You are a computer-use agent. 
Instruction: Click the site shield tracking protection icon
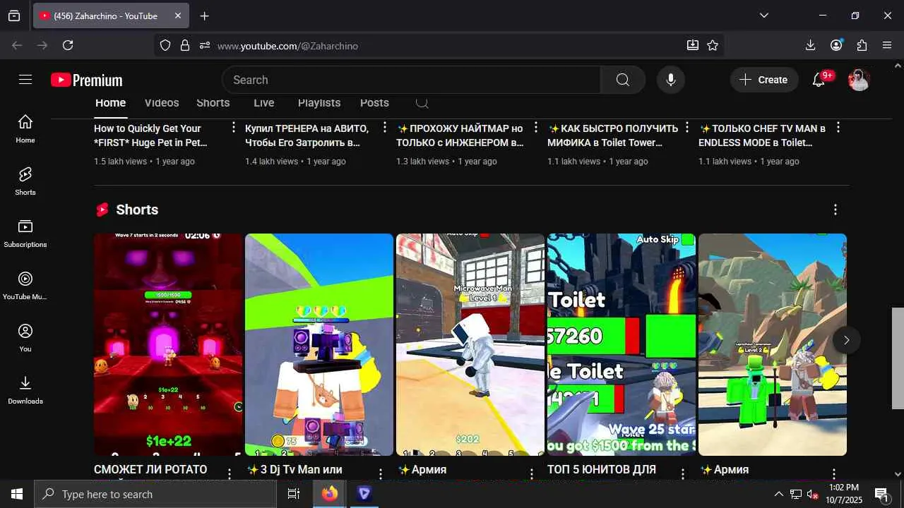[165, 45]
